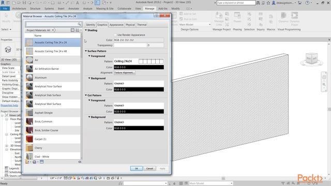Open the File menu
Image resolution: width=331 pixels, height=186 pixels.
click(5, 9)
